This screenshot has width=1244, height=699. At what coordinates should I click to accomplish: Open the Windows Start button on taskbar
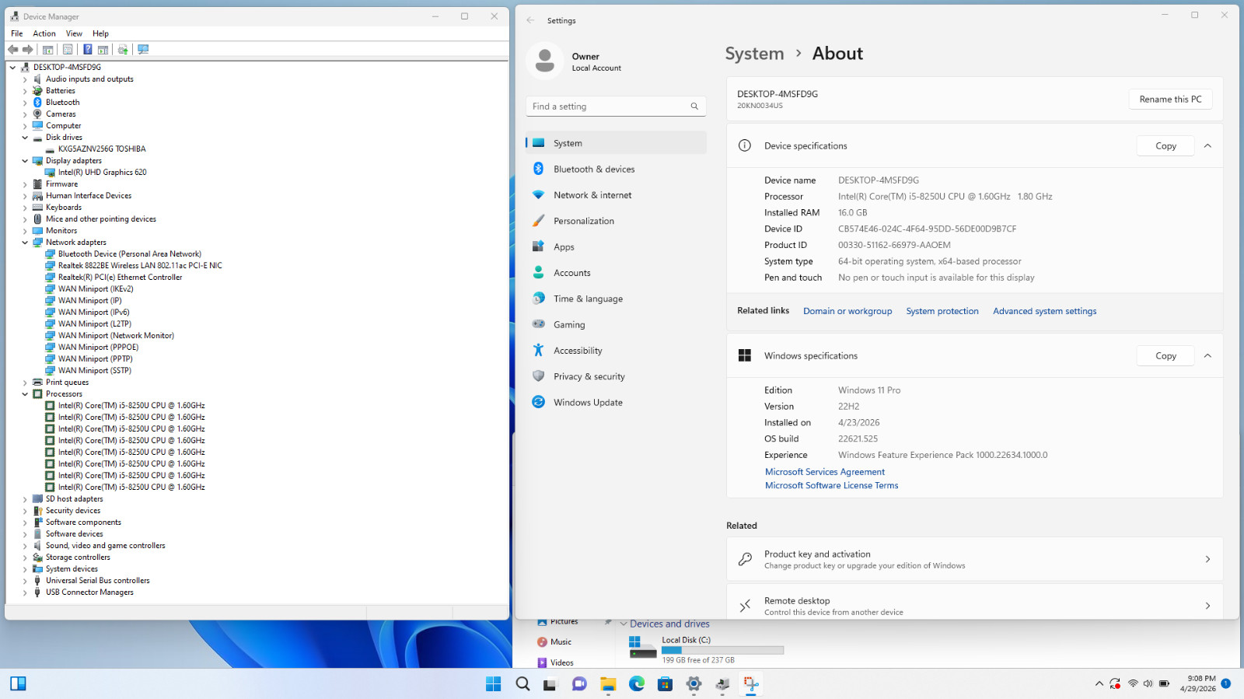pyautogui.click(x=493, y=684)
